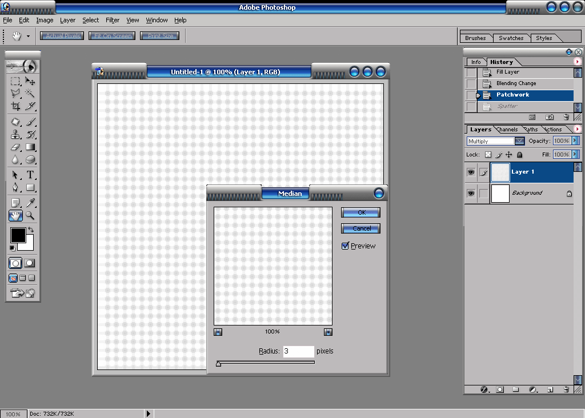The image size is (585, 418).
Task: Reset default foreground and background colors
Action: coord(13,248)
